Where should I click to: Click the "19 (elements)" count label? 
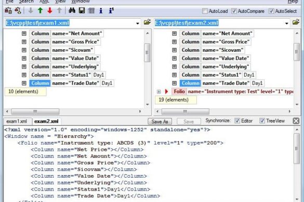pyautogui.click(x=176, y=100)
